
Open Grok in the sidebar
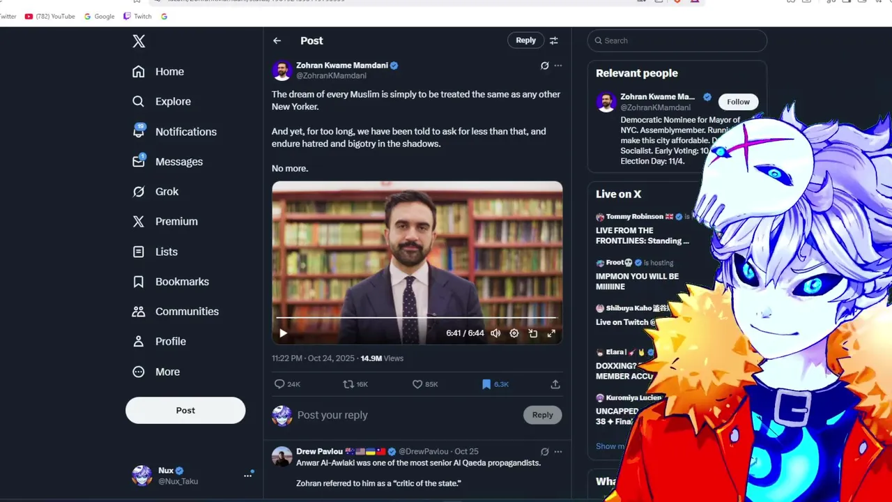pos(155,191)
